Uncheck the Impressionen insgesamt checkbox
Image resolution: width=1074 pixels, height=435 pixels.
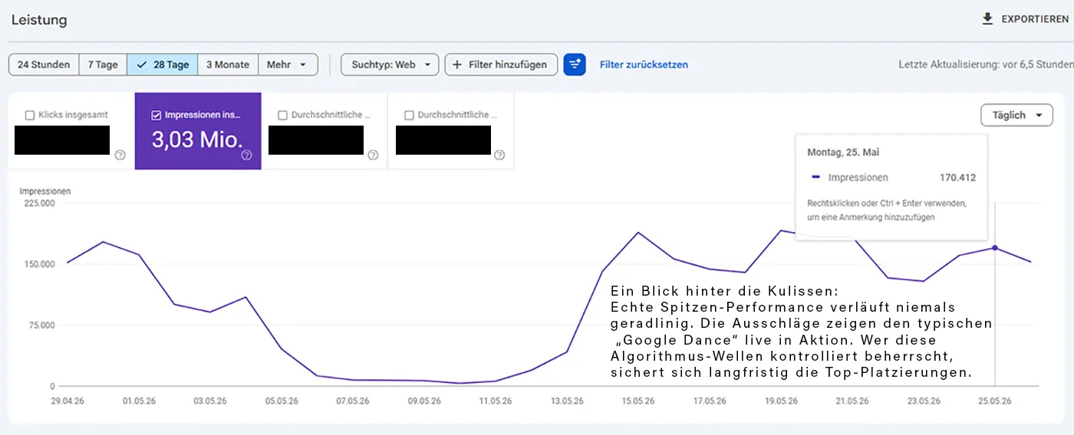click(156, 115)
